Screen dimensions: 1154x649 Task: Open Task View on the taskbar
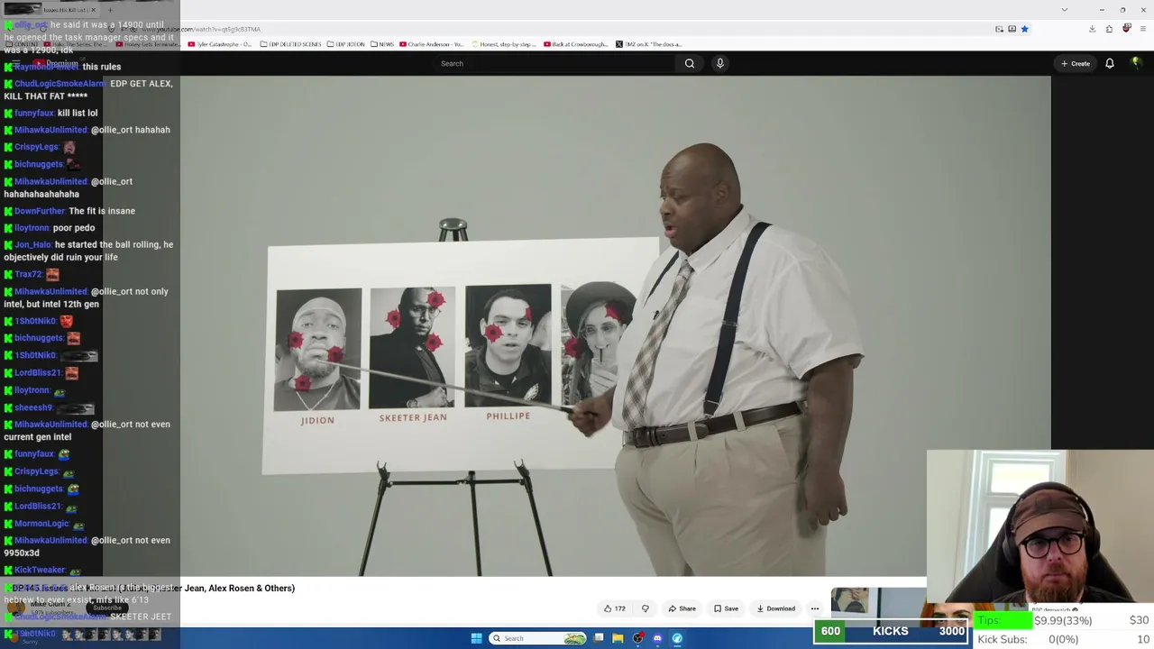click(x=599, y=638)
